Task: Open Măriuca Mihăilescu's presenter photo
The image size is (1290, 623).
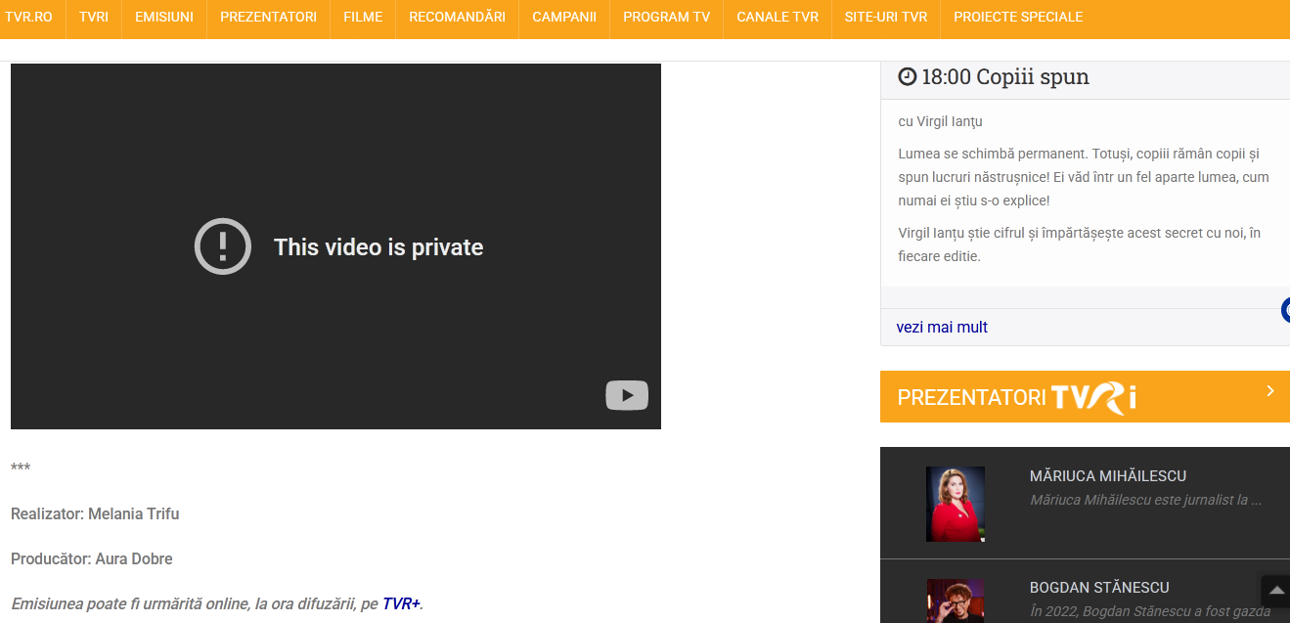Action: [956, 504]
